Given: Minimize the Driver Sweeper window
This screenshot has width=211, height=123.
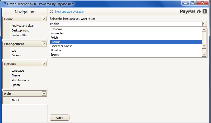Looking at the screenshot, I should pyautogui.click(x=186, y=3).
